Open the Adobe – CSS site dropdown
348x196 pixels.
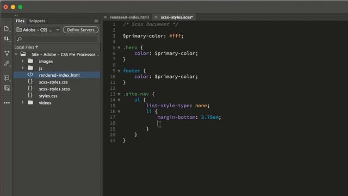click(x=38, y=30)
